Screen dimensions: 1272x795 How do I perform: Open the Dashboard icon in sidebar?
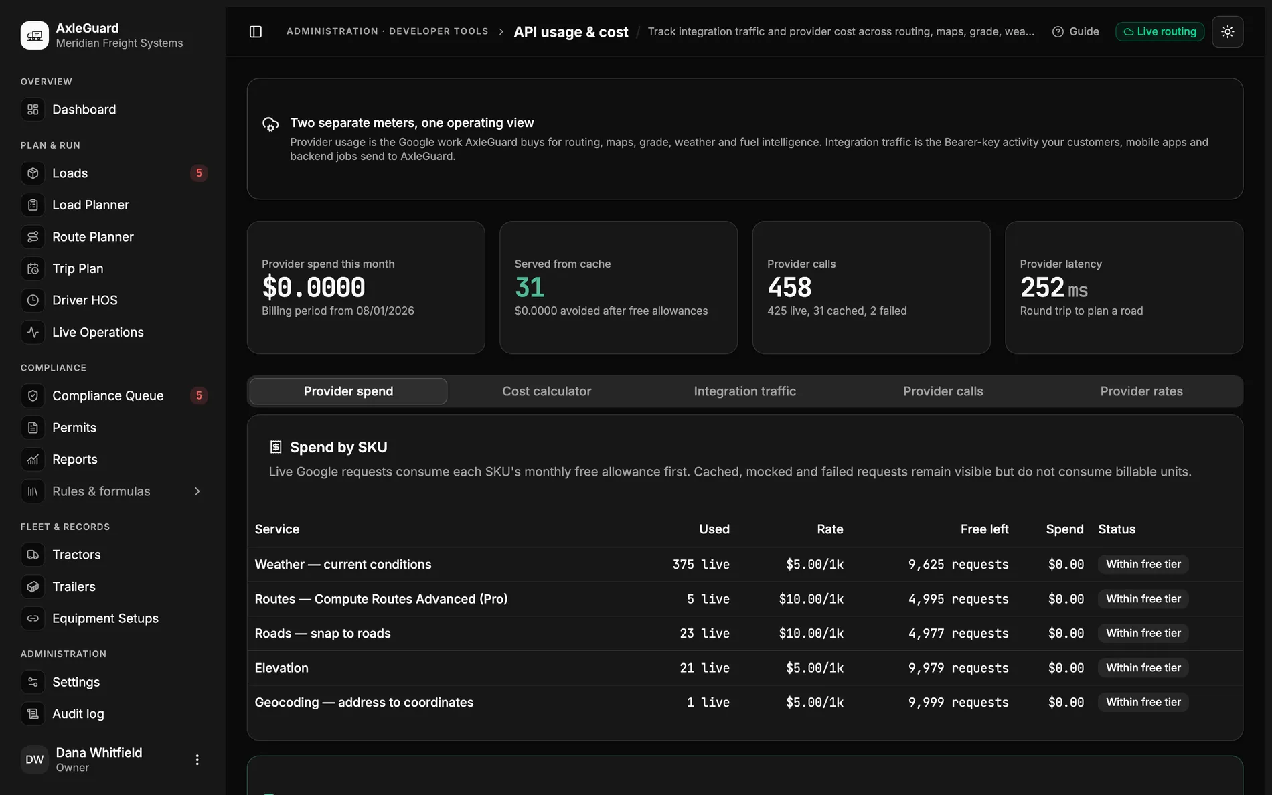pyautogui.click(x=33, y=110)
